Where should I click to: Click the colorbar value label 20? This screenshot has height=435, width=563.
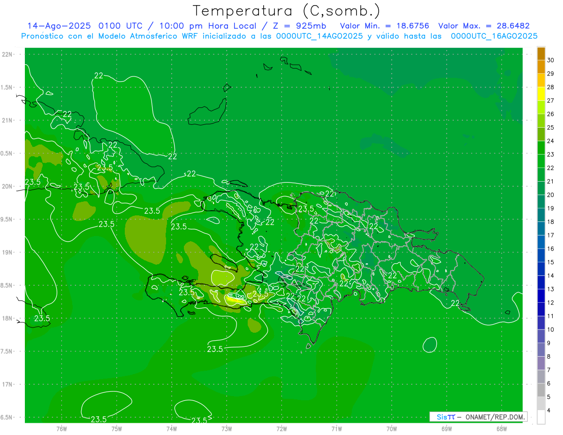pyautogui.click(x=551, y=195)
